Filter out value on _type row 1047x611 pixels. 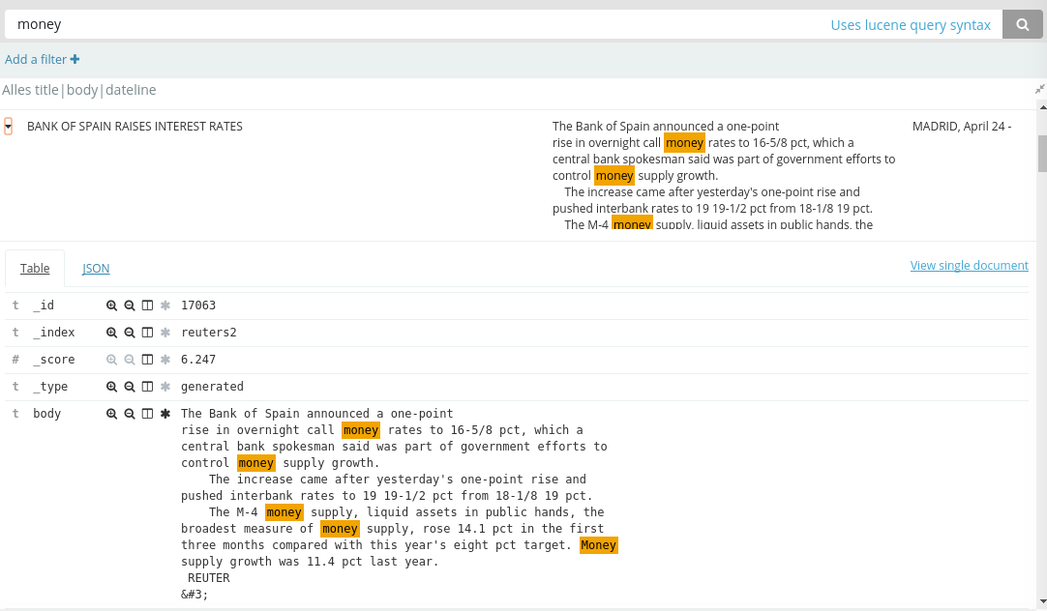[130, 387]
